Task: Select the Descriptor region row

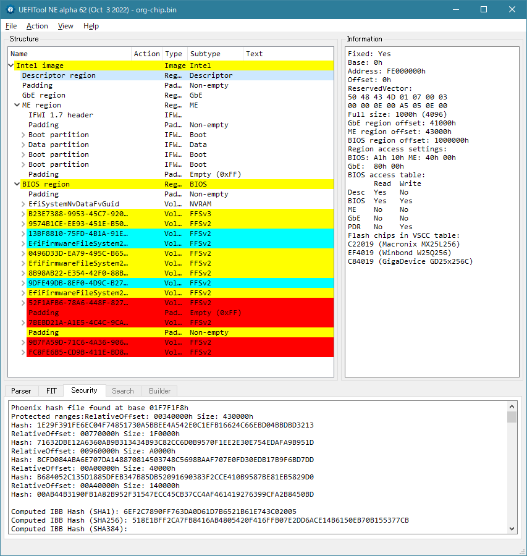Action: (177, 75)
